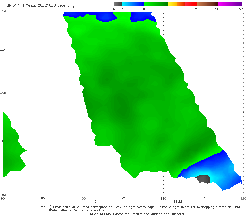Click the gray segment of the wind colorbar
This screenshot has width=246, height=216.
point(118,4)
